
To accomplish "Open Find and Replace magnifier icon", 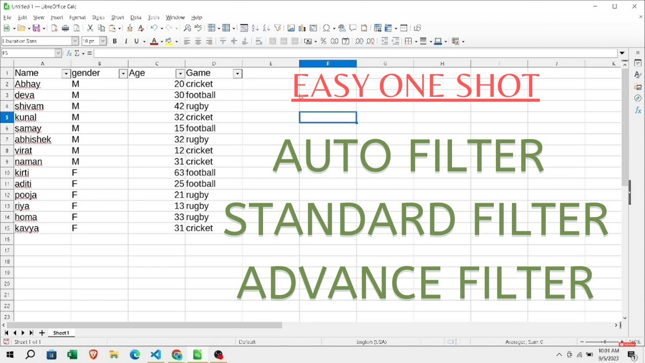I will (187, 28).
